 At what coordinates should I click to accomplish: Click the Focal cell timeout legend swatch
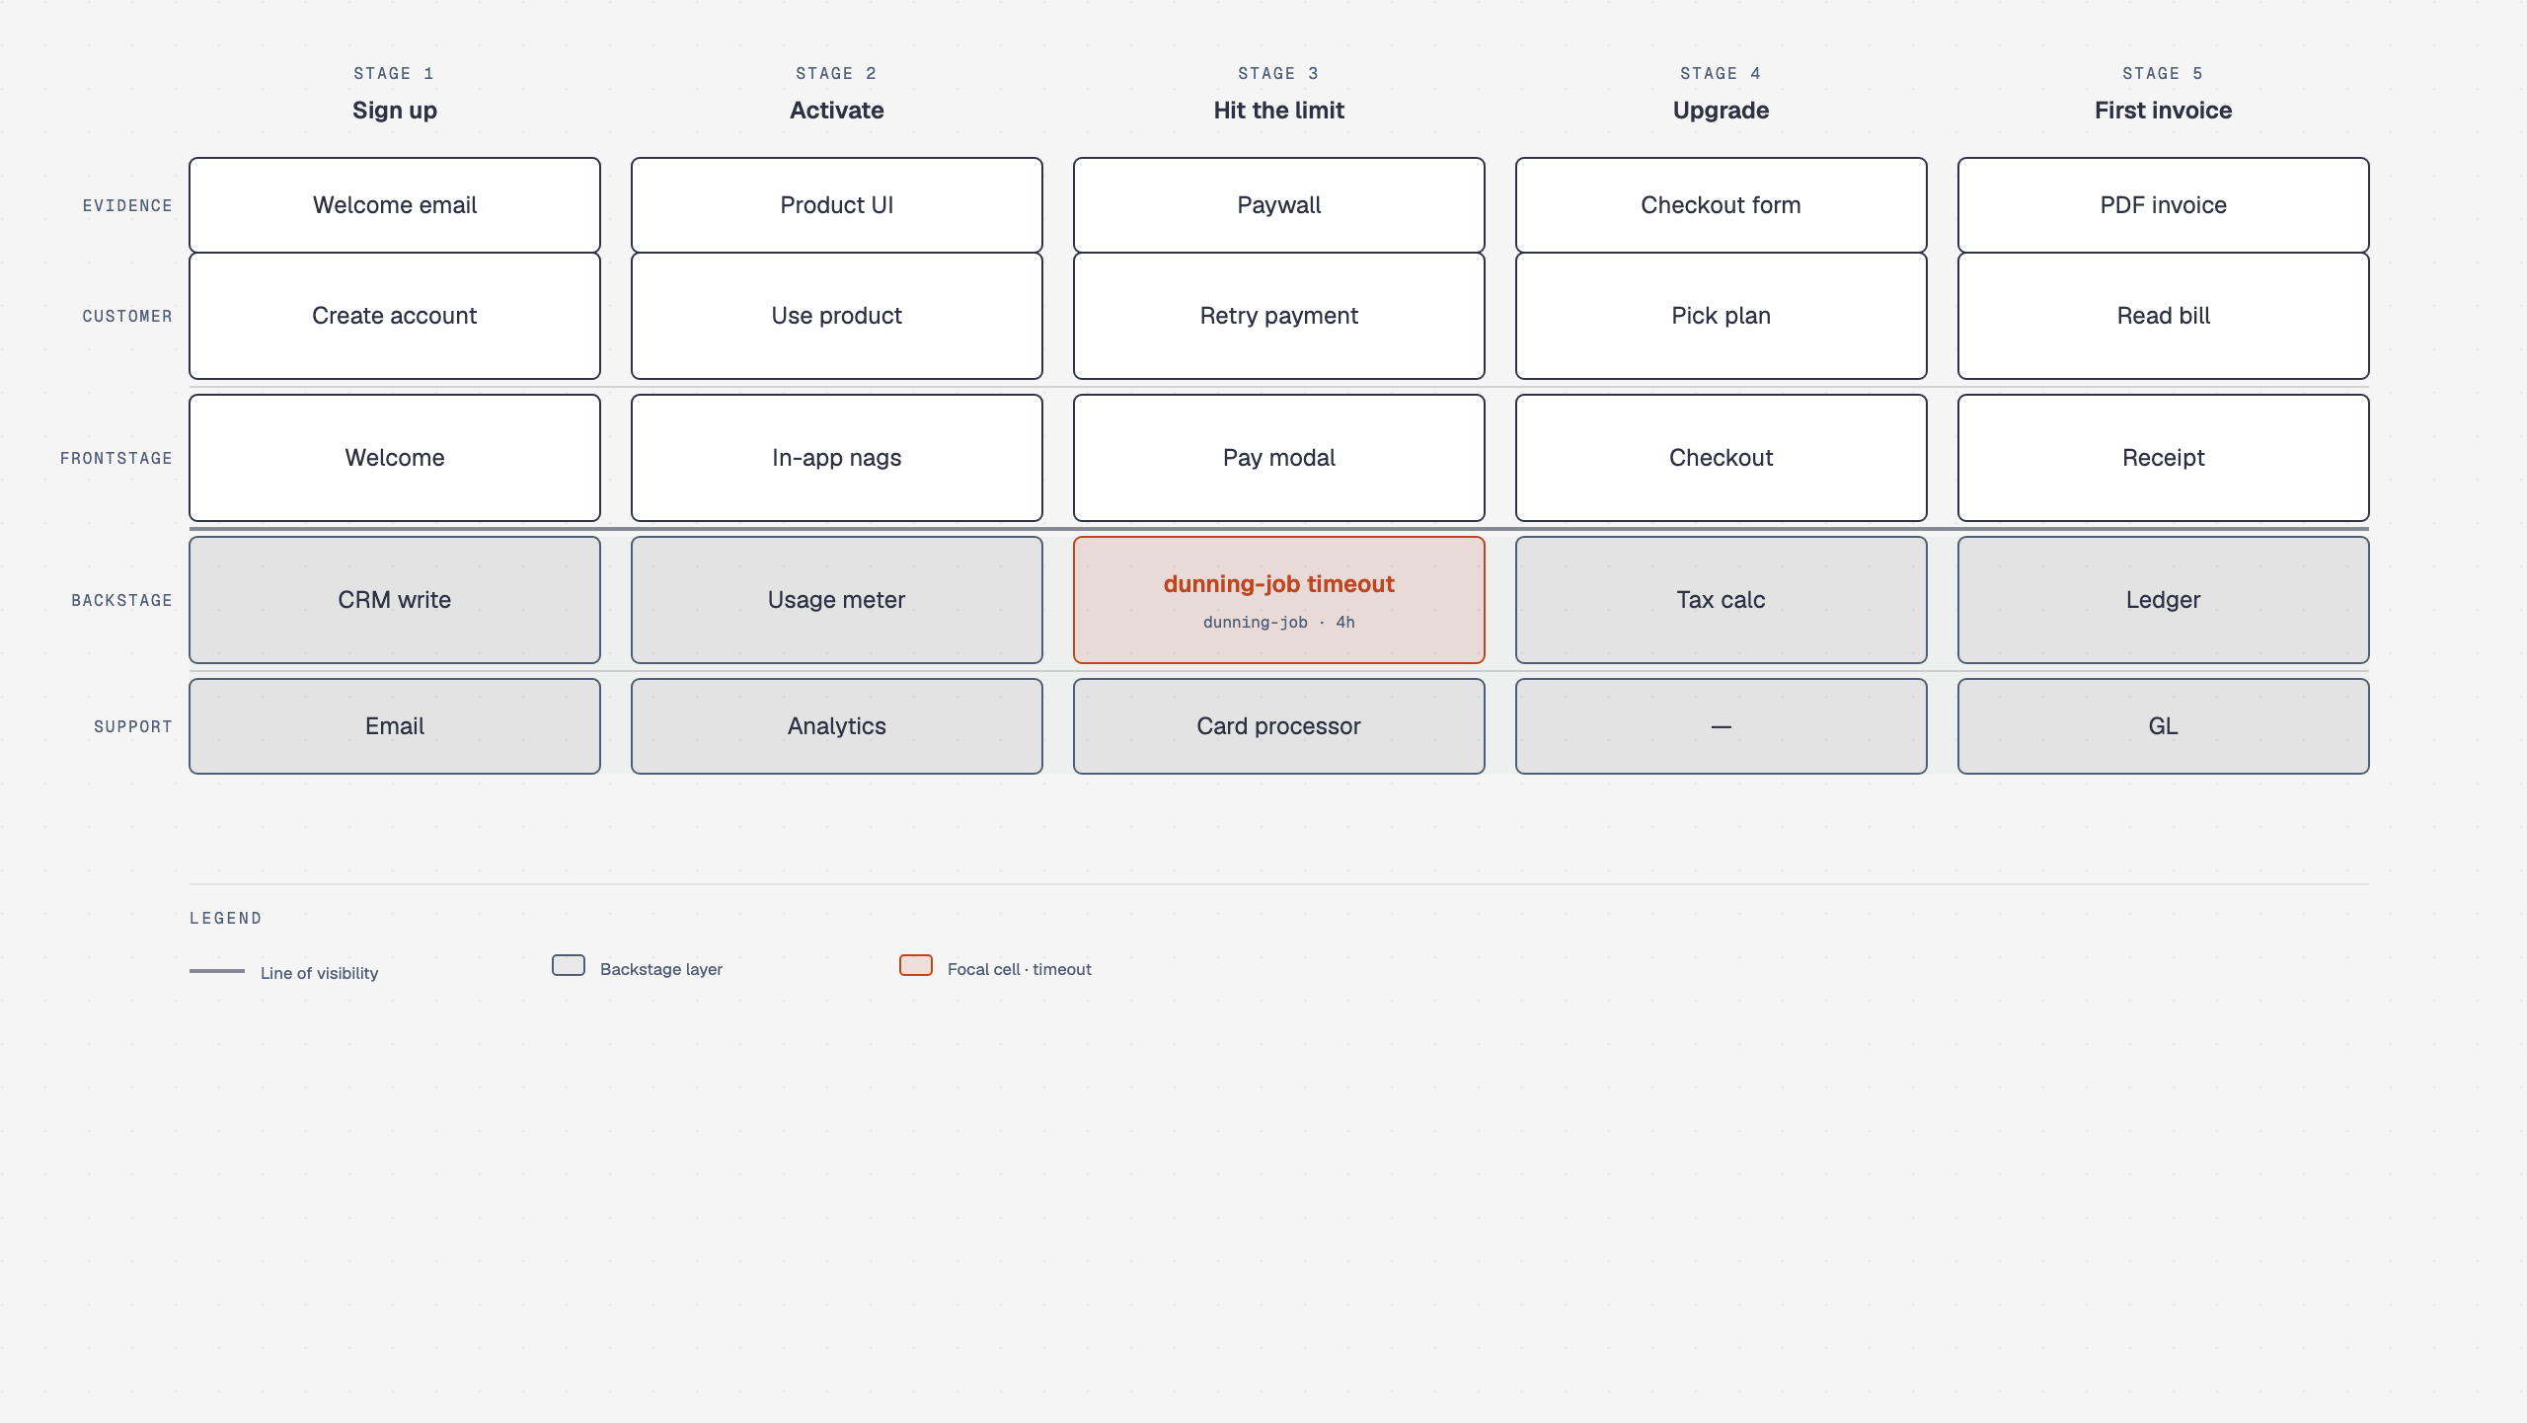pyautogui.click(x=916, y=965)
